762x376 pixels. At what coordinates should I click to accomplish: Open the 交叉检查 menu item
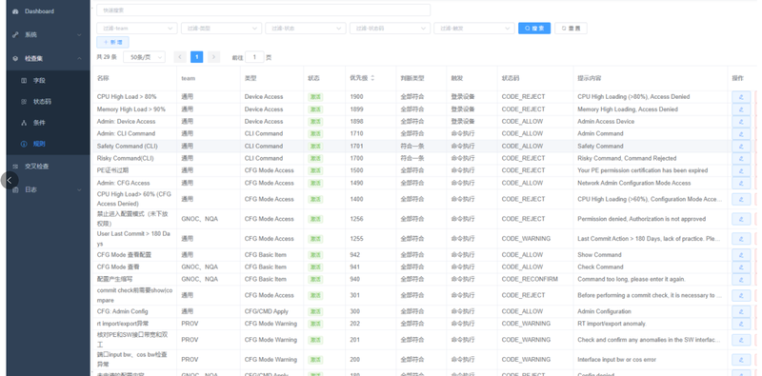pyautogui.click(x=48, y=167)
